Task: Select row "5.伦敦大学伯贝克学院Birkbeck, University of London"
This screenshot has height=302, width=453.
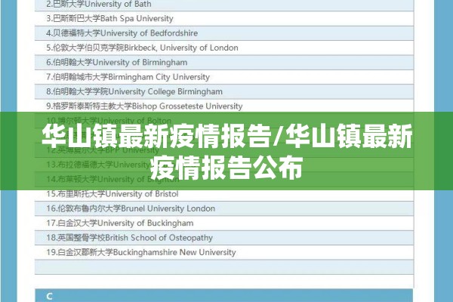Action: pyautogui.click(x=224, y=48)
